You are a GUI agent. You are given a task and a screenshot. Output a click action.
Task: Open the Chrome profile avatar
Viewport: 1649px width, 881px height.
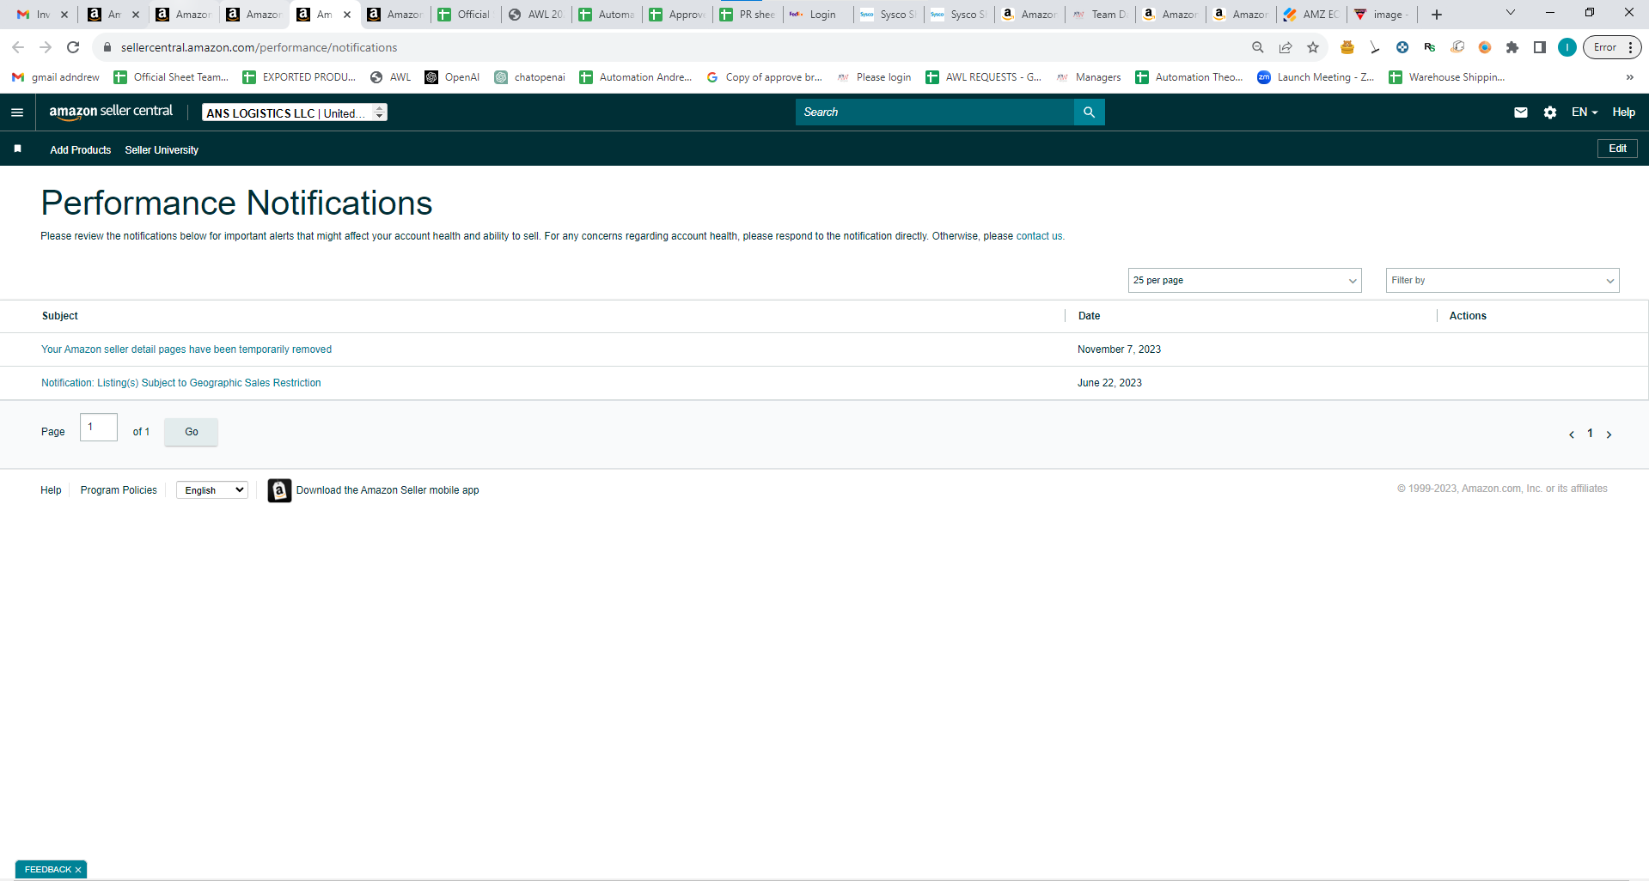coord(1567,47)
